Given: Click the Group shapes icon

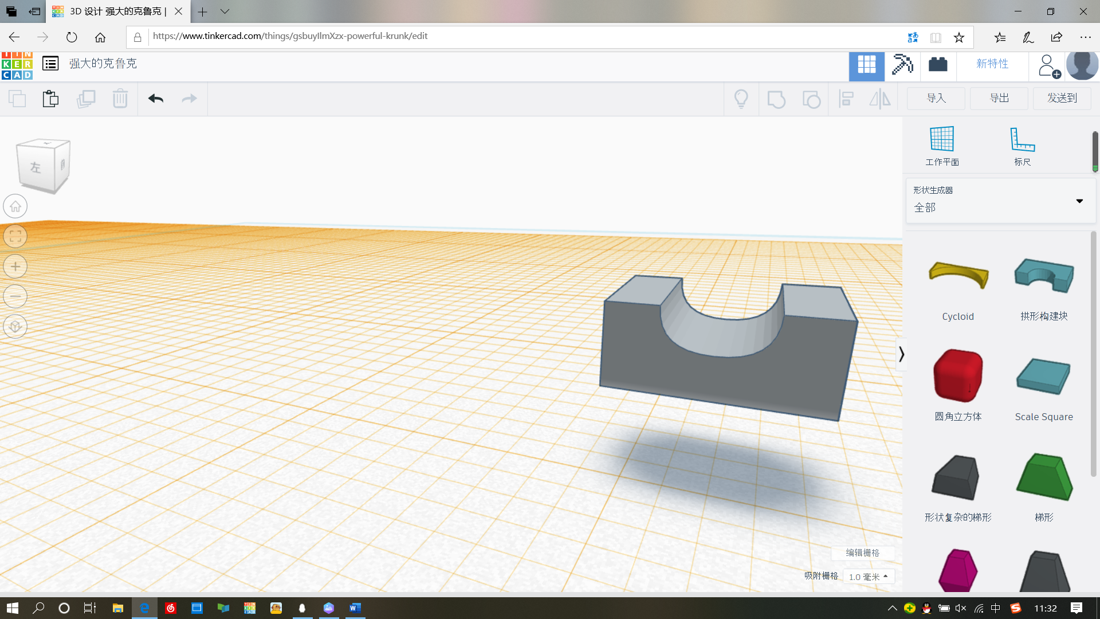Looking at the screenshot, I should [776, 99].
